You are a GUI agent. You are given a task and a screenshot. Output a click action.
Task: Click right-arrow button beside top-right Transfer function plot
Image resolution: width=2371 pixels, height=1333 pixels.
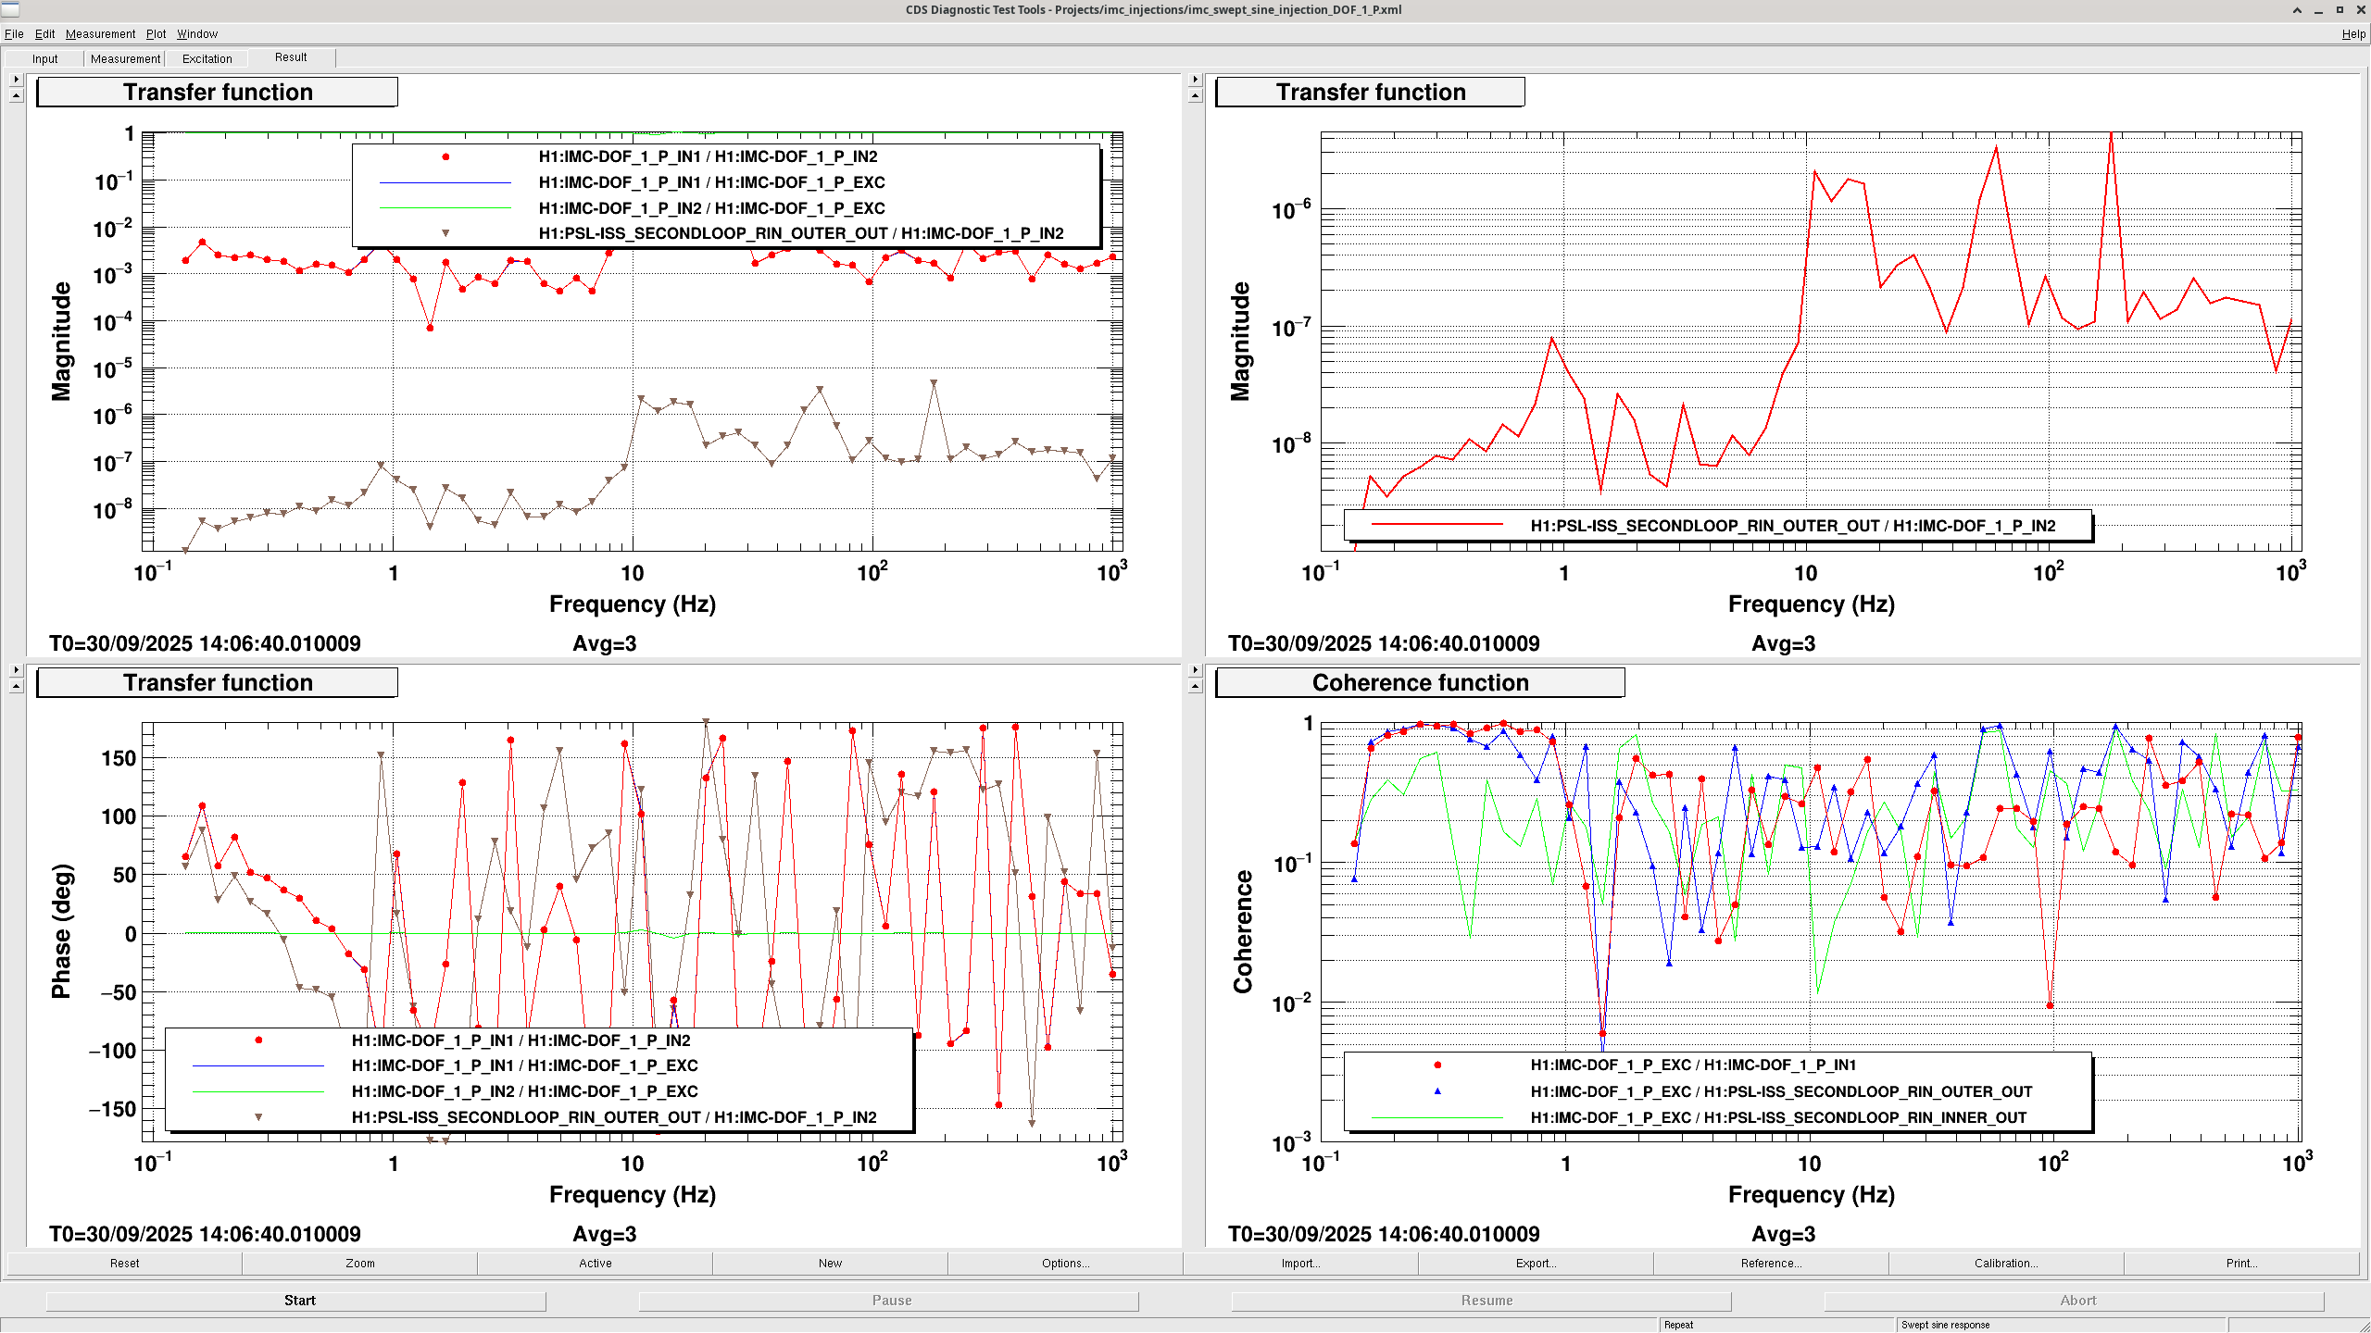click(1195, 80)
